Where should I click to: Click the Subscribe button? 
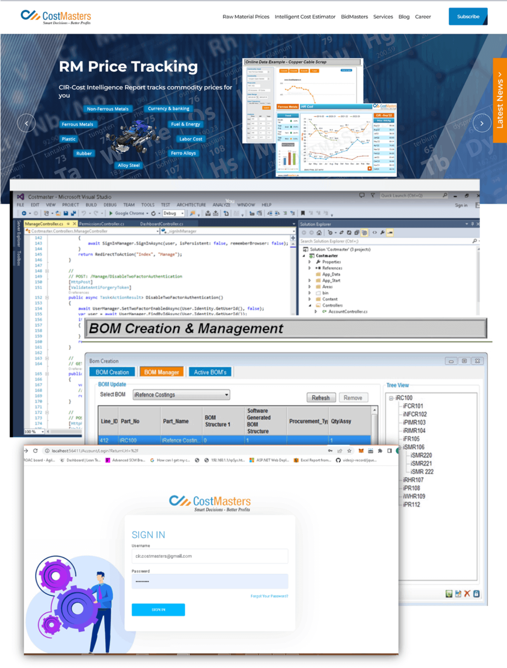tap(468, 17)
